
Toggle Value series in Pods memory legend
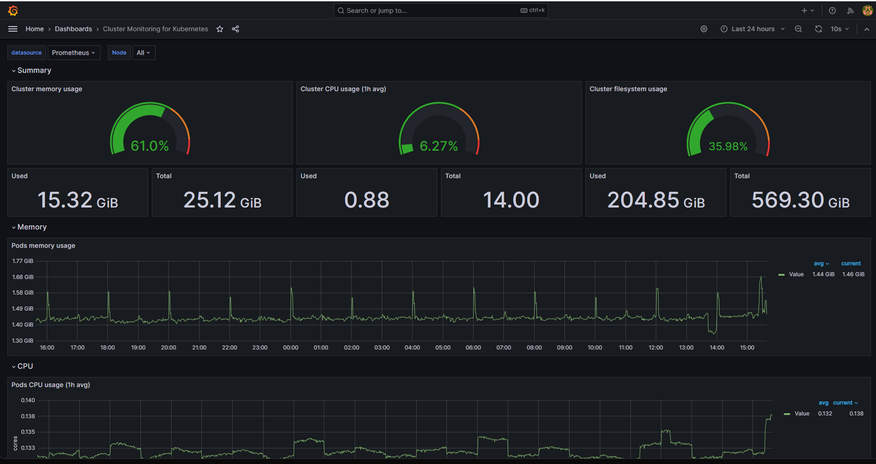coord(796,274)
